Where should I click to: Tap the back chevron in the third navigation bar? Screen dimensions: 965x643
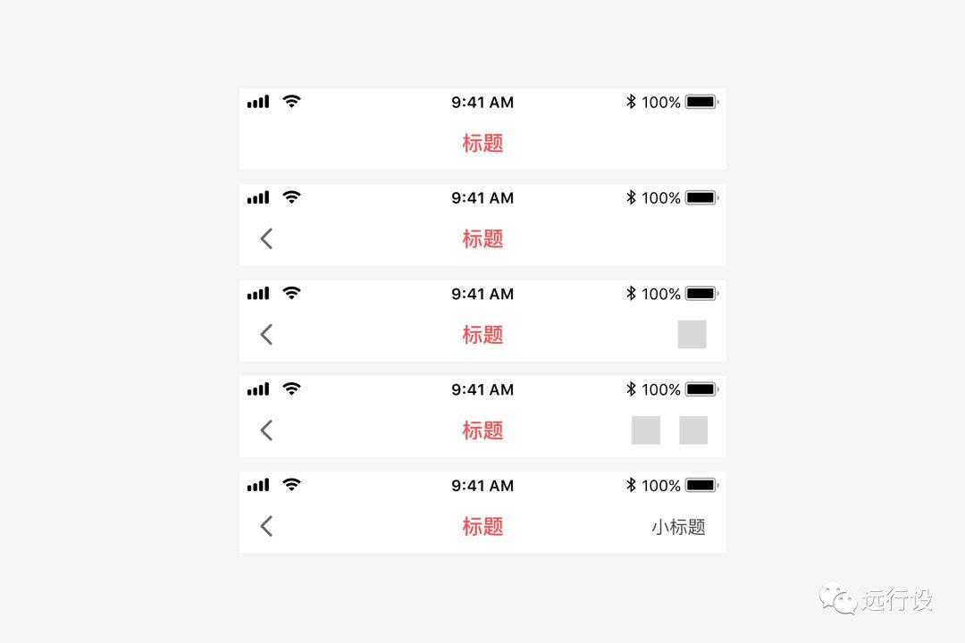266,335
